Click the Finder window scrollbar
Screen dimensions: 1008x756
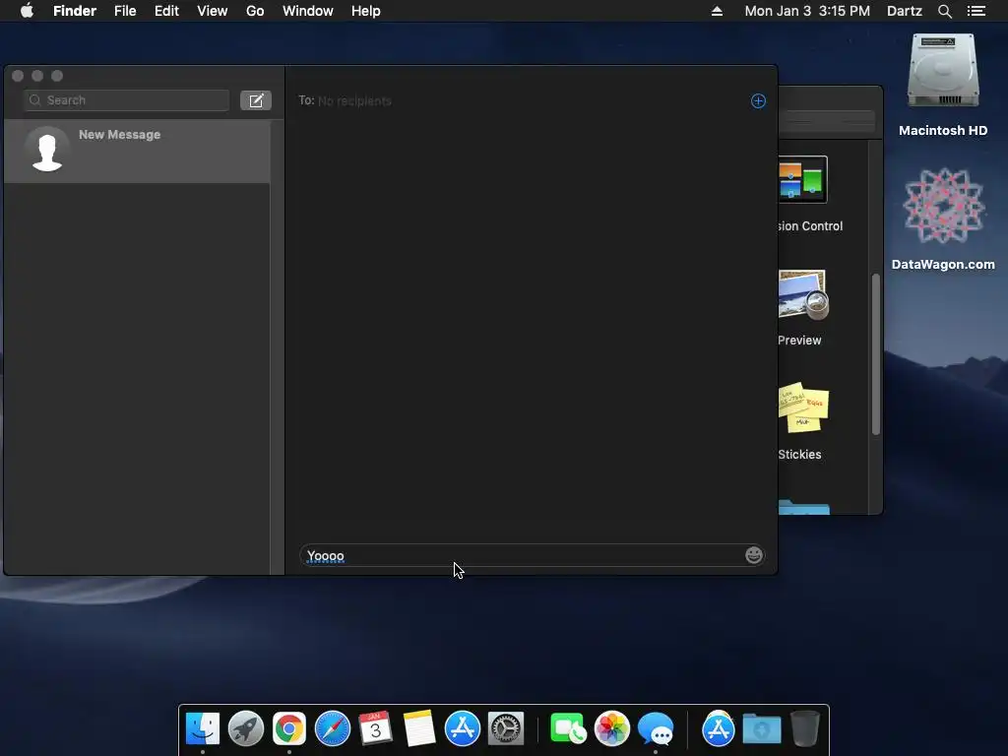(x=875, y=354)
